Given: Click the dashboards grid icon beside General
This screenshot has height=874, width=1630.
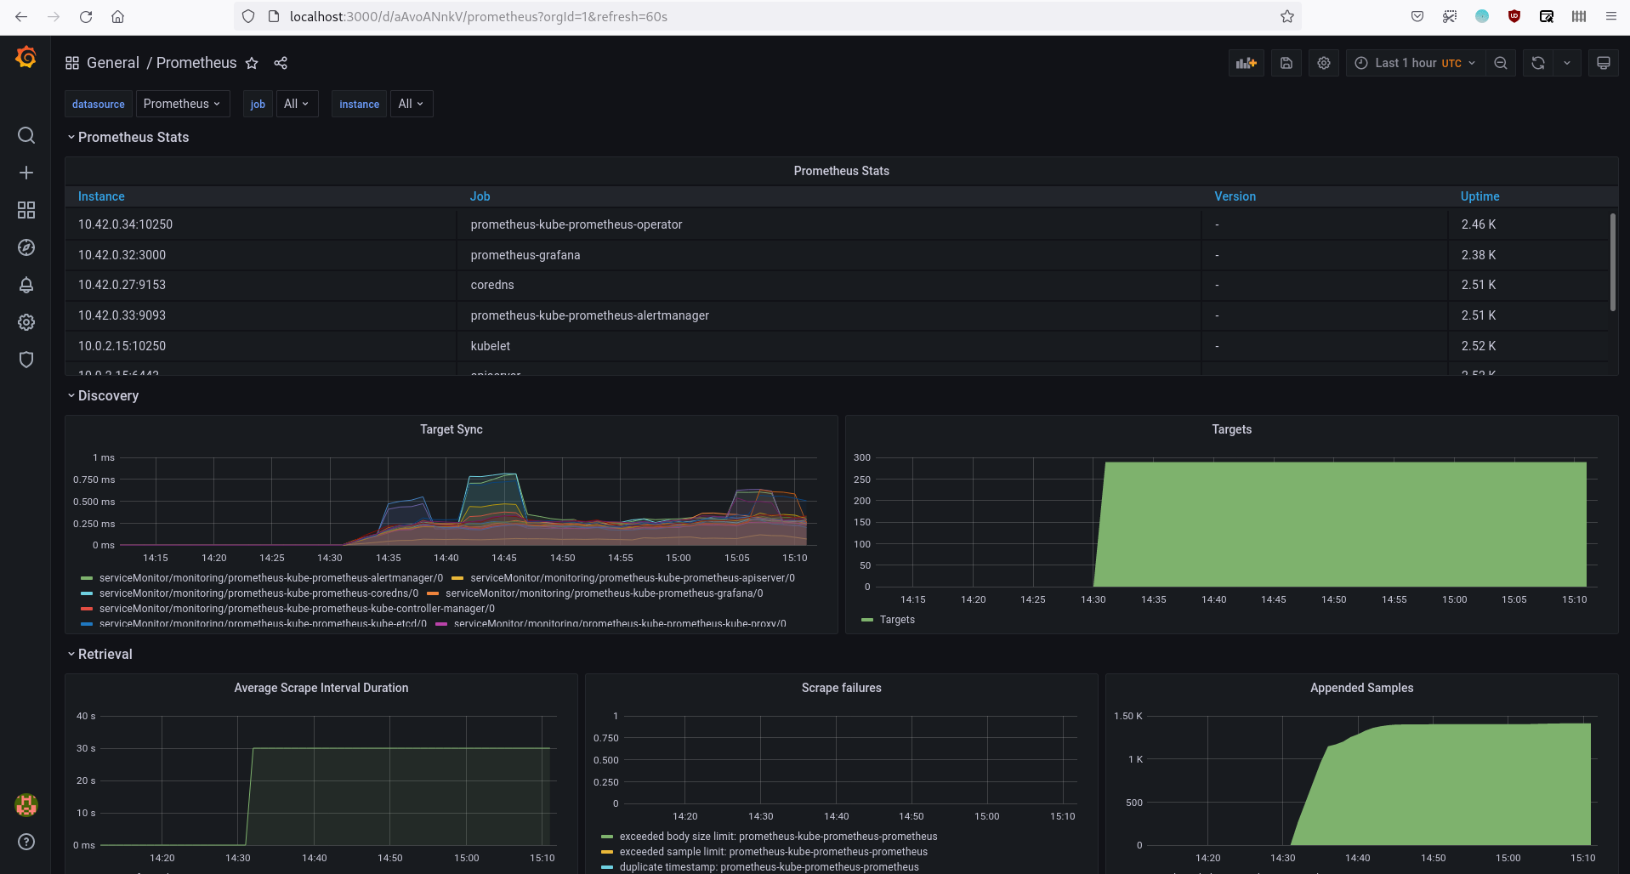Looking at the screenshot, I should pyautogui.click(x=72, y=63).
